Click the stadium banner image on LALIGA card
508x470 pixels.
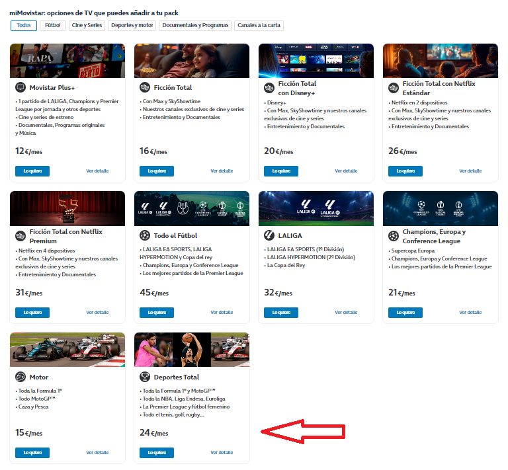pos(316,208)
